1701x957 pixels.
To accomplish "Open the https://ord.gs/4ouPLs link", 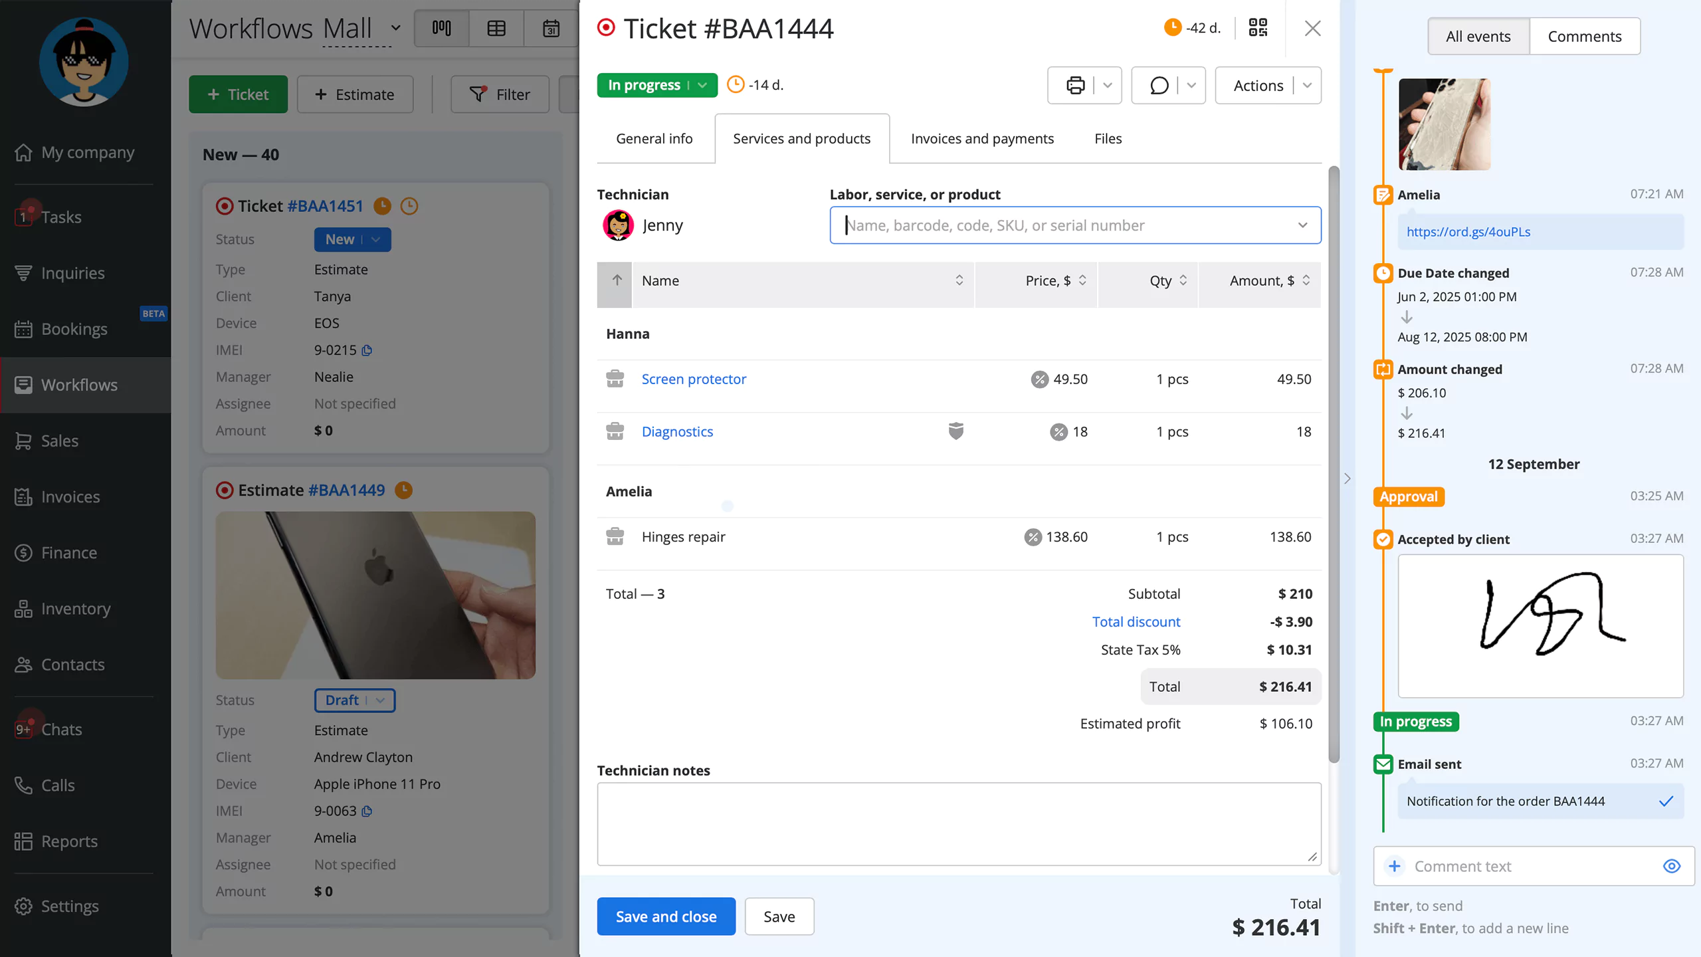I will click(1468, 232).
